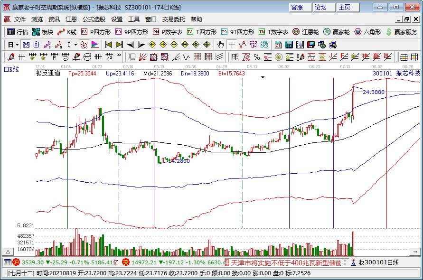This screenshot has height=280, width=423.
Task: Select the n² line tool
Action: tap(109, 57)
